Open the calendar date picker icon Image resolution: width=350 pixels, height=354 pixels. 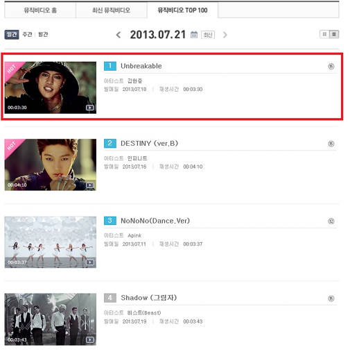194,35
